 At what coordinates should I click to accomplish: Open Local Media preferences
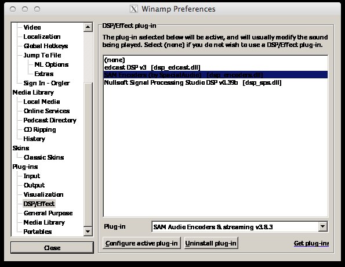coord(42,102)
